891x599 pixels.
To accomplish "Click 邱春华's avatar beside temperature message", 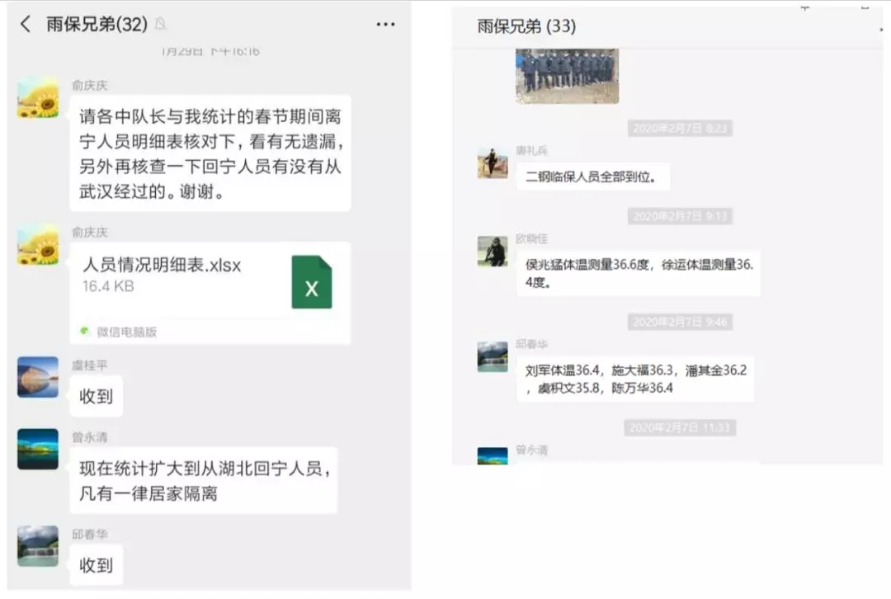I will tap(493, 357).
